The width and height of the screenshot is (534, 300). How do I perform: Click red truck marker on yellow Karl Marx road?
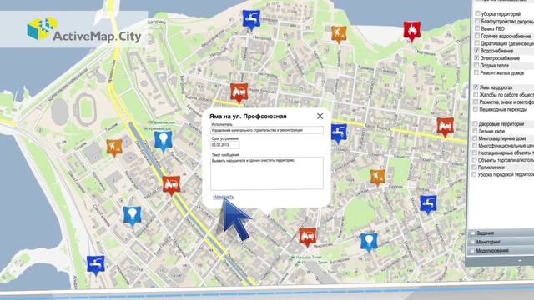click(445, 127)
